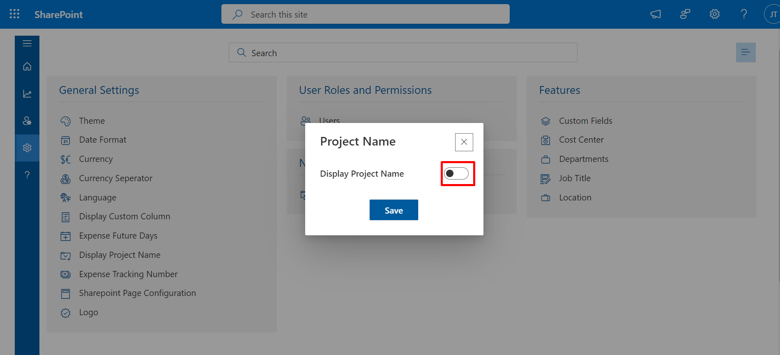Screen dimensions: 780x355
Task: Open SharePoint settings gear in header
Action: (715, 14)
